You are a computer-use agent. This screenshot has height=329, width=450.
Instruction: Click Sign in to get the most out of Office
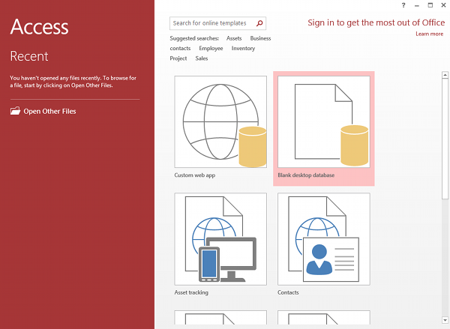[376, 22]
